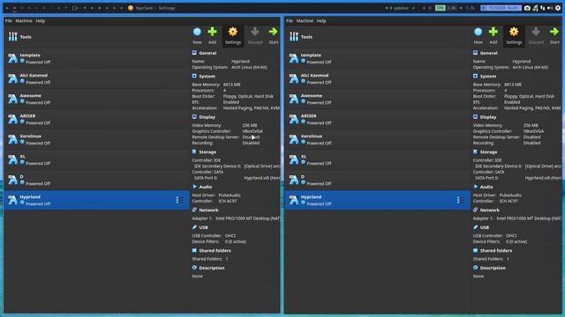Viewport: 565px width, 317px height.
Task: Click Discard arrow in left window toolbar
Action: (255, 32)
